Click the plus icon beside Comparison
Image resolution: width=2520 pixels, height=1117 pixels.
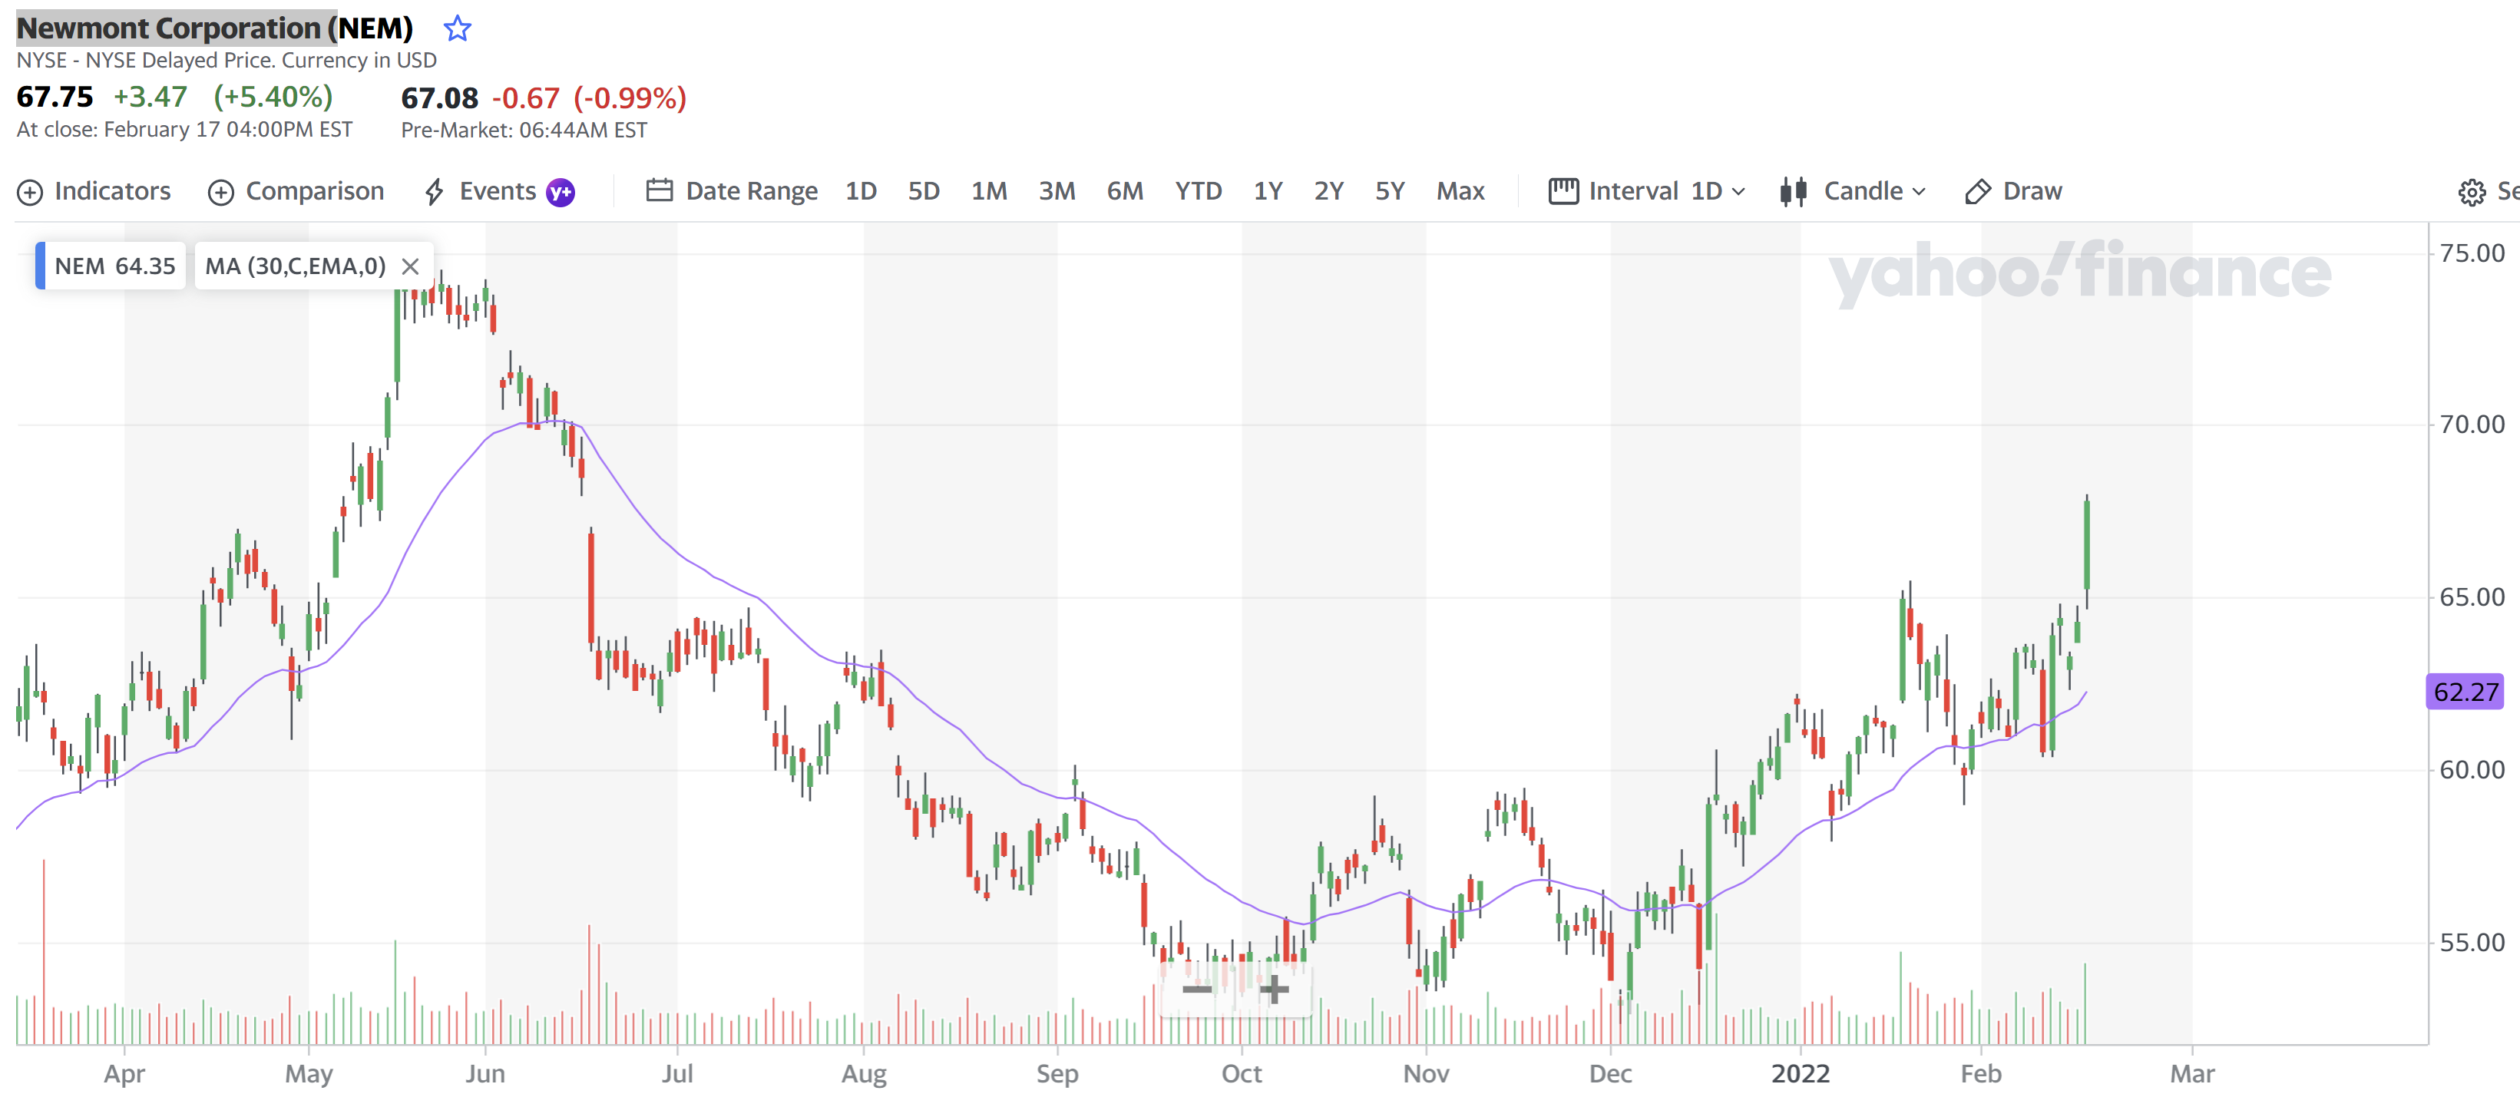(x=221, y=192)
